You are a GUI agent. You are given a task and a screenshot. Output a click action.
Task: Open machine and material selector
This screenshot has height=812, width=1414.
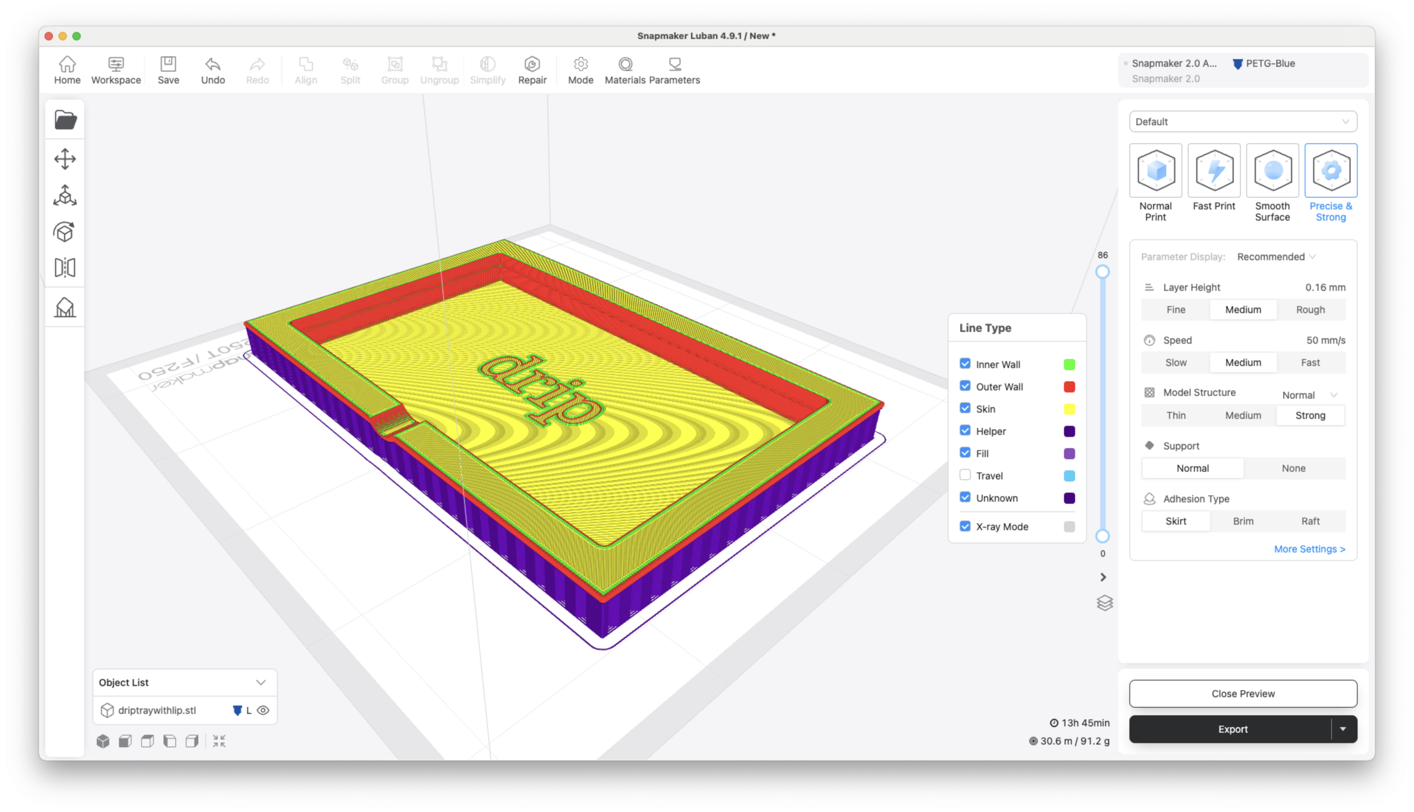(x=1243, y=71)
